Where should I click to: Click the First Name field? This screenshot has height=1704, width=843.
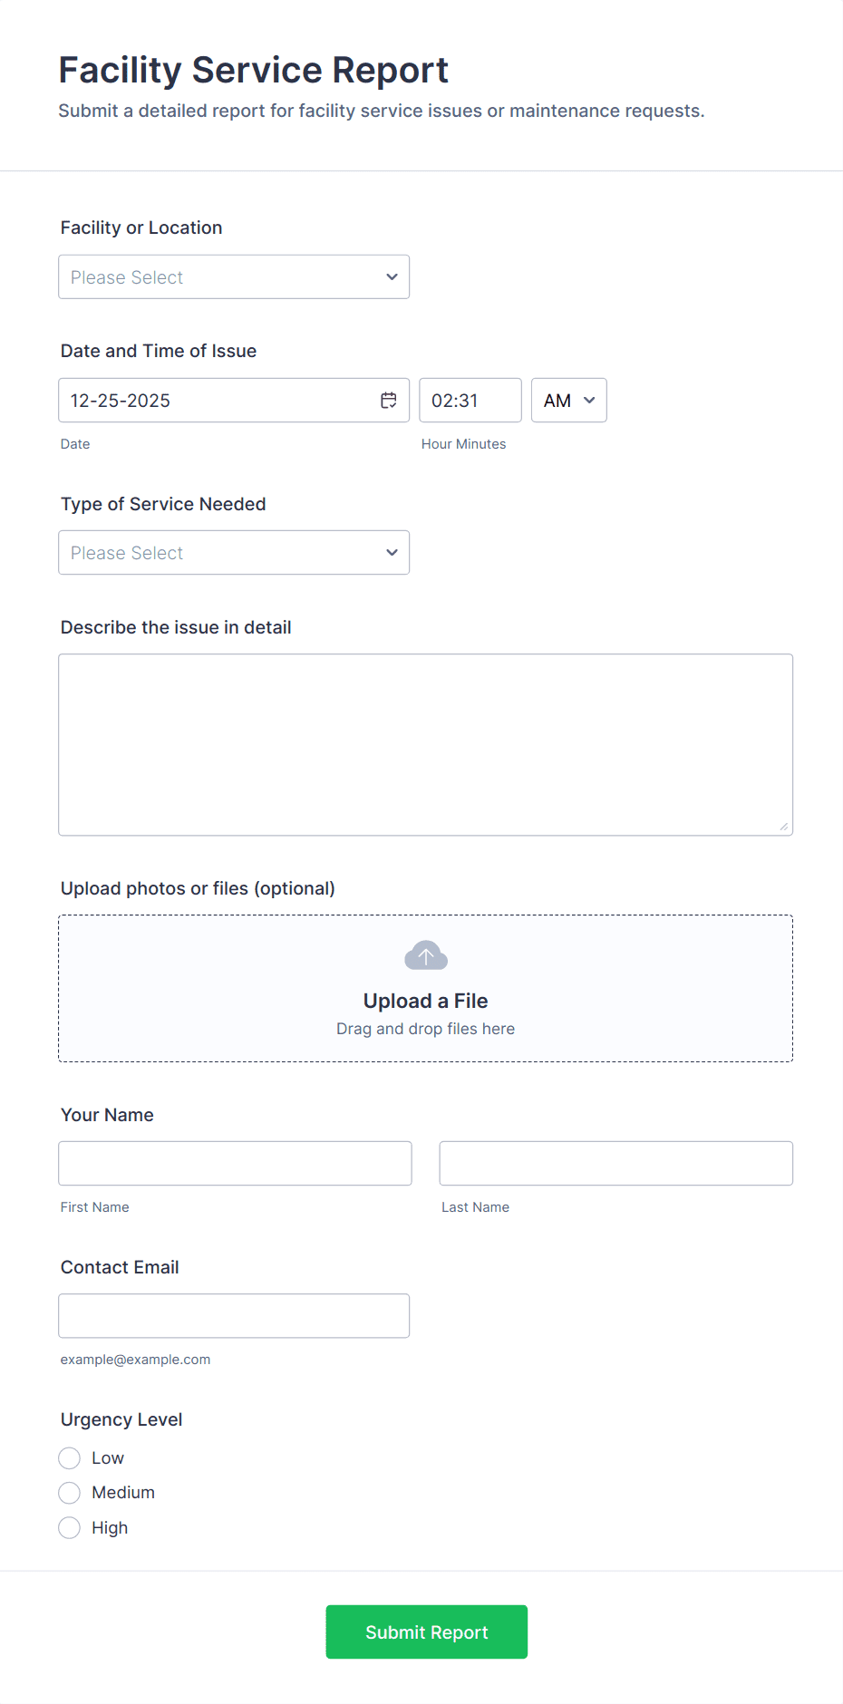click(235, 1163)
